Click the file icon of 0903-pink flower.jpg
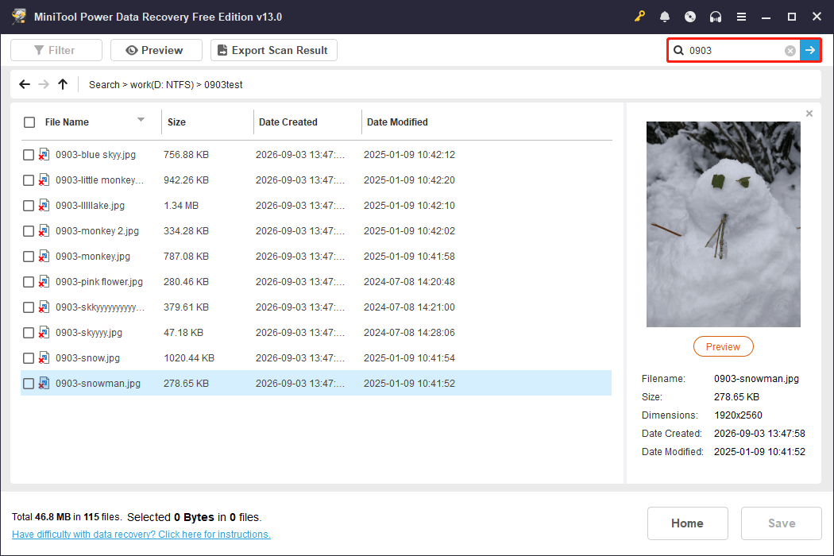 coord(44,281)
